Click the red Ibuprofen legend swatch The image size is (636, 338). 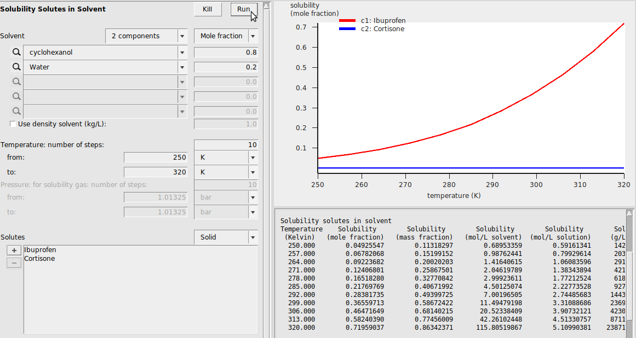pos(348,21)
